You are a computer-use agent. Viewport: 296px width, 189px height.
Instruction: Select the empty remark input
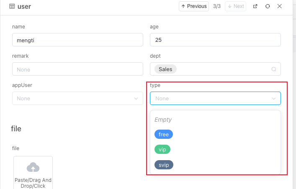click(x=77, y=69)
